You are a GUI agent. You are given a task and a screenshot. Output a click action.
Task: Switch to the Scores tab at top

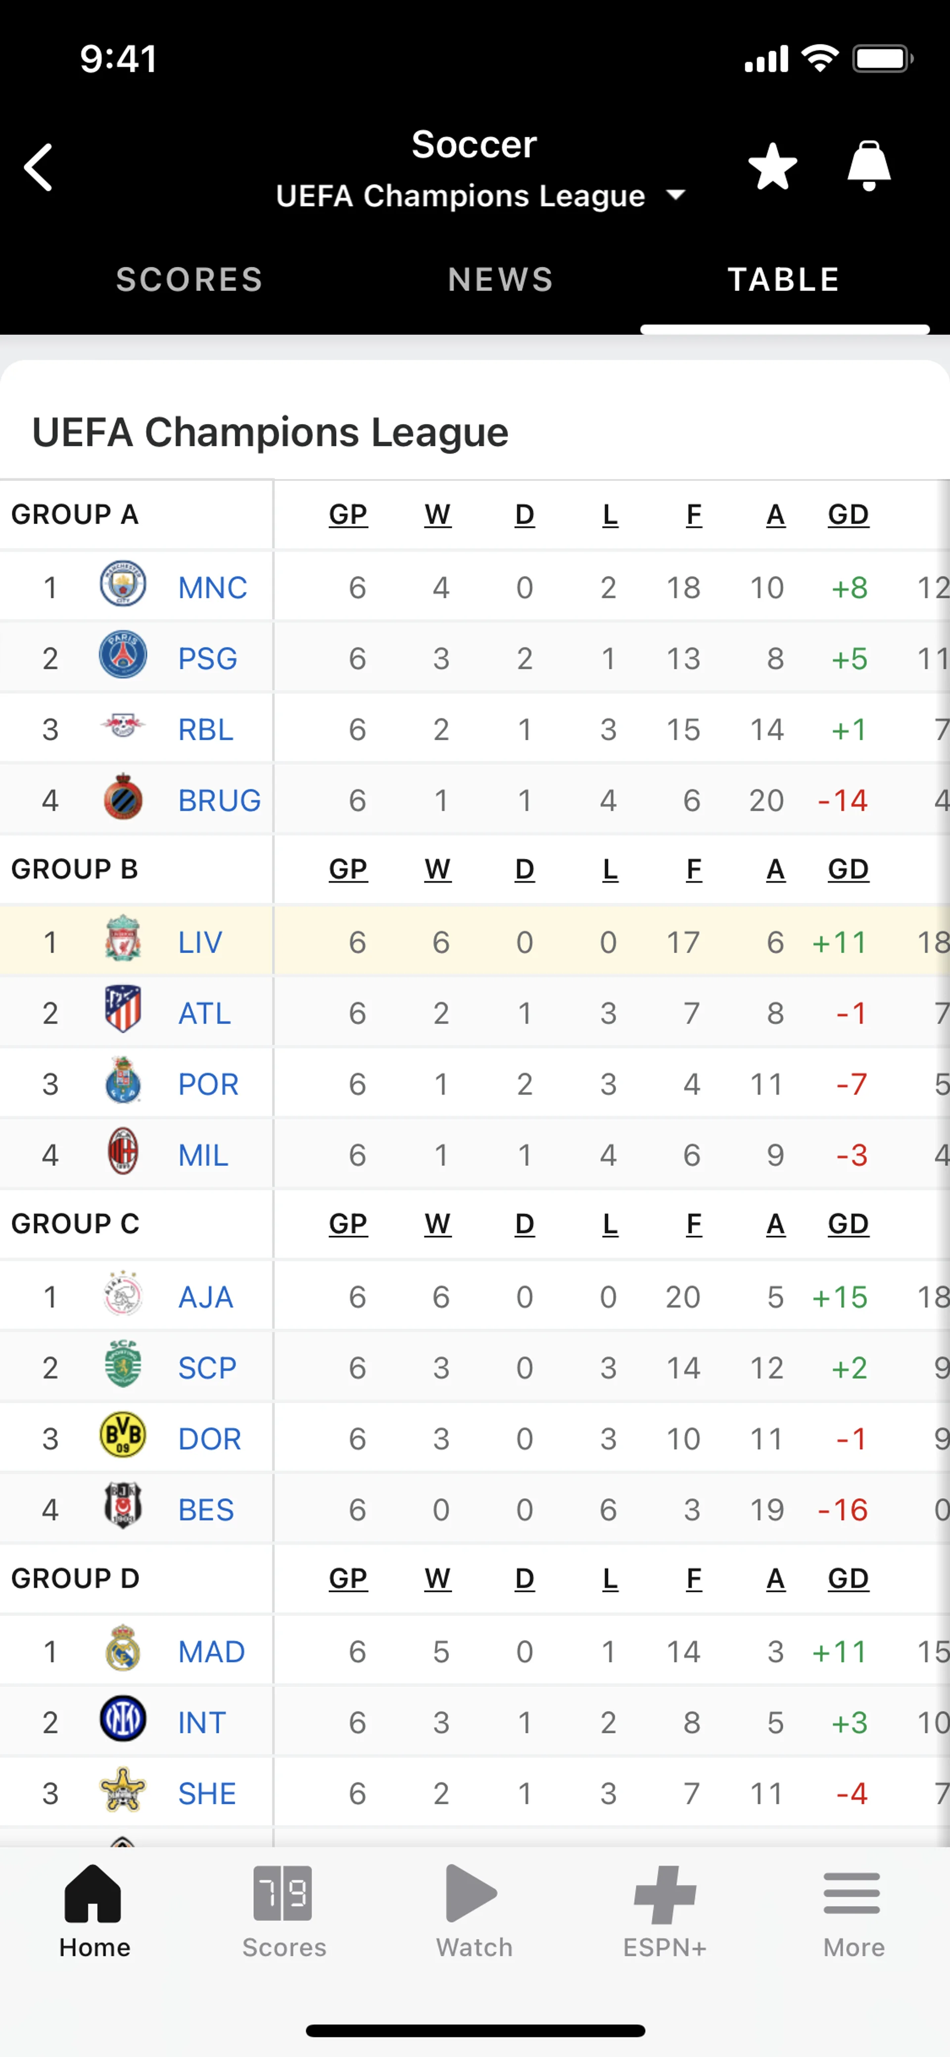point(189,280)
